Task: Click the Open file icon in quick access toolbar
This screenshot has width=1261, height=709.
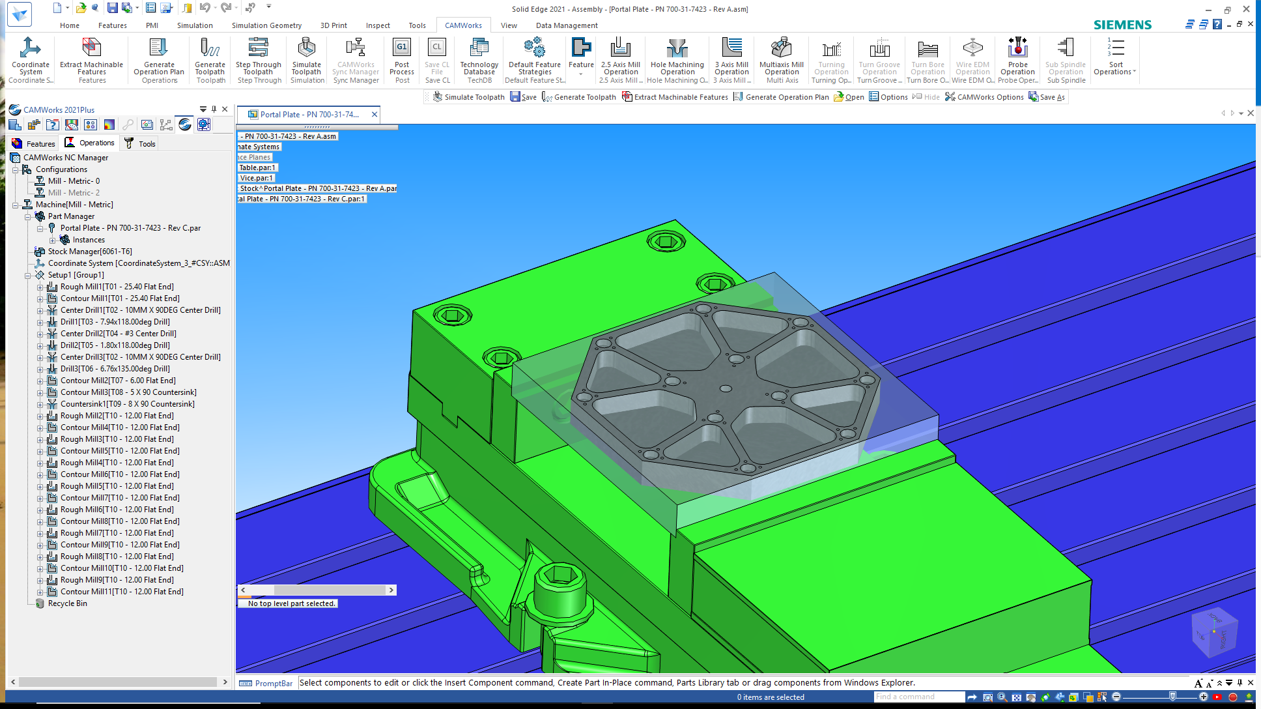Action: pos(81,8)
